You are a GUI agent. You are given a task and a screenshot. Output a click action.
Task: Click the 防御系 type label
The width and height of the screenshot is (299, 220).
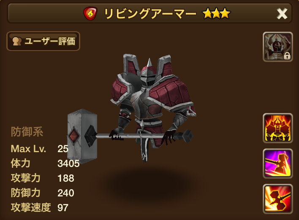click(x=27, y=131)
